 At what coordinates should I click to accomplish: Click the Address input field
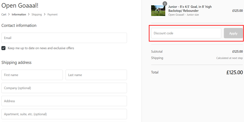(x=64, y=101)
